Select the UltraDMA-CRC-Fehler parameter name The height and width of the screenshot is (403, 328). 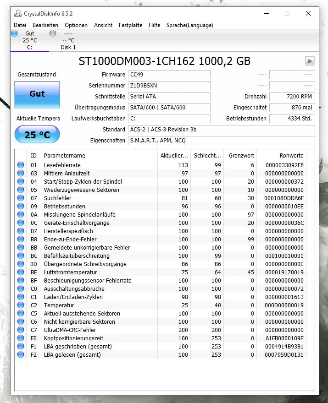tap(70, 330)
